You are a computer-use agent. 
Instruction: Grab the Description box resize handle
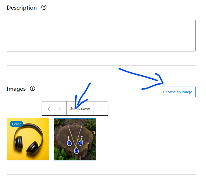(194, 50)
